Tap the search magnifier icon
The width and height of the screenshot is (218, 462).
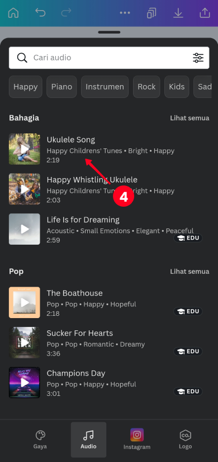(22, 58)
